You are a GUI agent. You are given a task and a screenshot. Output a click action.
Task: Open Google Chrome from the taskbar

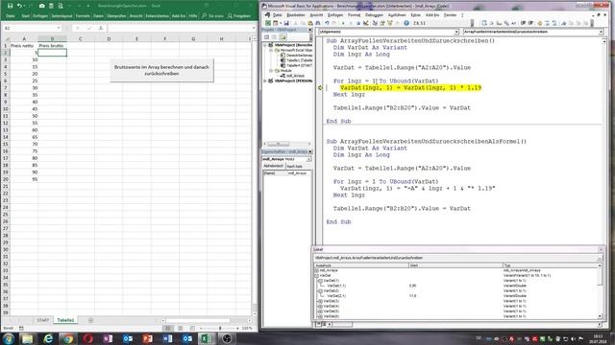click(x=68, y=338)
